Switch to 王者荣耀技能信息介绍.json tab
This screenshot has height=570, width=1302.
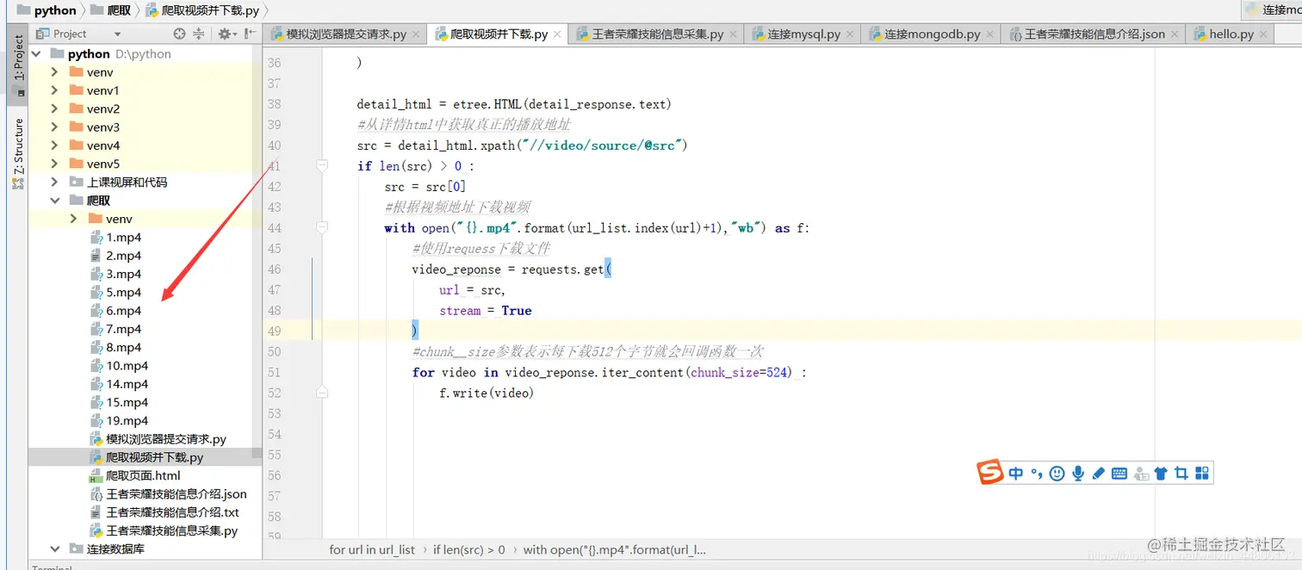(1094, 34)
